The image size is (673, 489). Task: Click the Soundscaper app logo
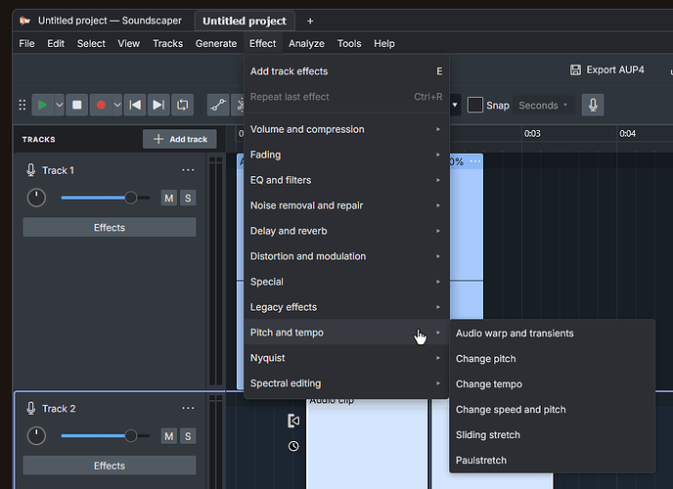click(x=24, y=21)
